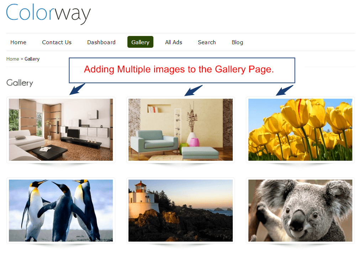This screenshot has width=363, height=253.
Task: View the penguins photo
Action: tap(61, 211)
